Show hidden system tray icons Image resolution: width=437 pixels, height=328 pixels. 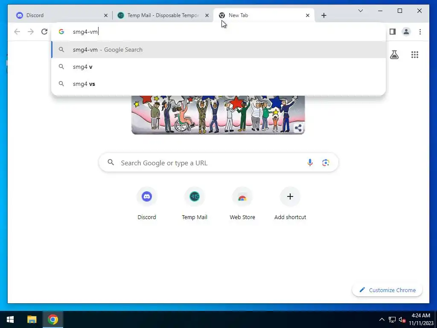382,319
